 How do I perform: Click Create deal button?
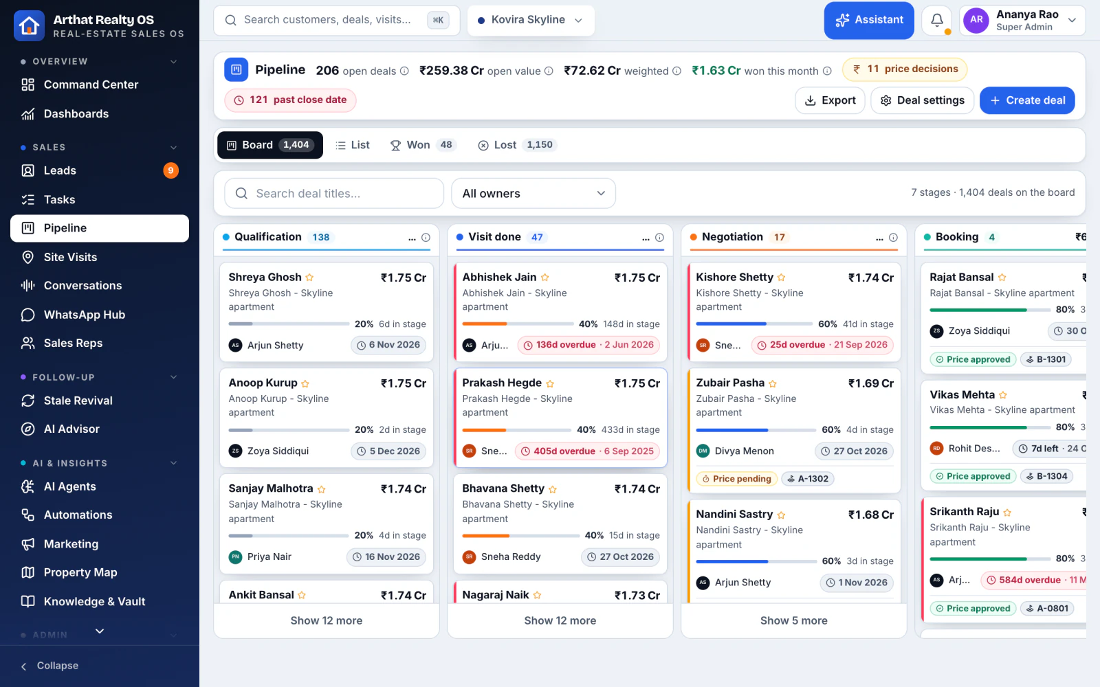[x=1027, y=100]
